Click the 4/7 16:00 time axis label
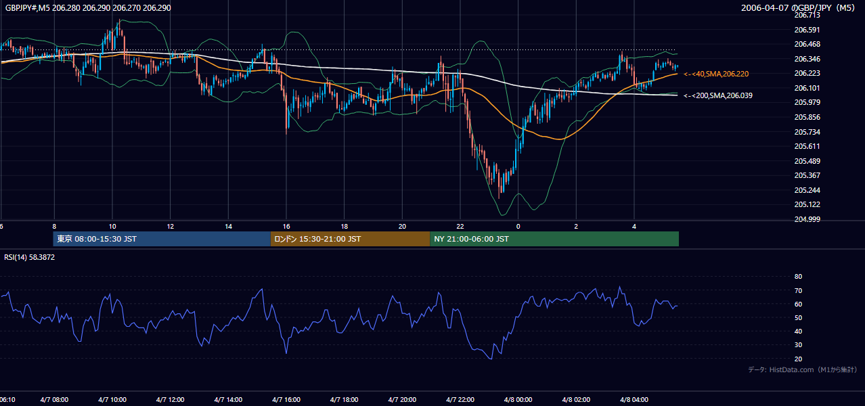865x406 pixels. [286, 400]
